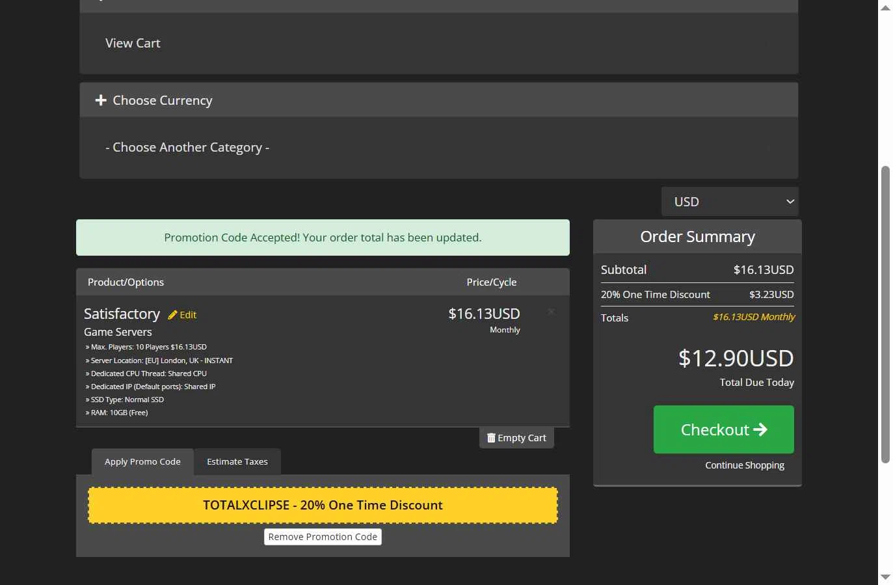Click the Dedicated CPU Thread: Shared CPU line
893x585 pixels.
(x=146, y=374)
